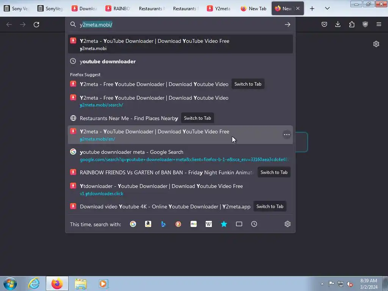Search this time with Wikipedia icon
Viewport: 388px width, 291px height.
click(x=209, y=224)
